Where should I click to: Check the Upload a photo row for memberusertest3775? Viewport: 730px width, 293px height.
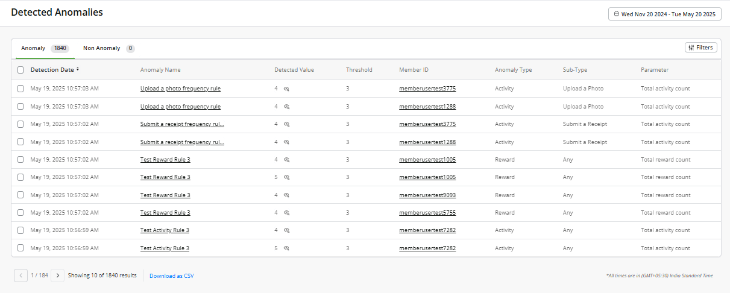20,89
